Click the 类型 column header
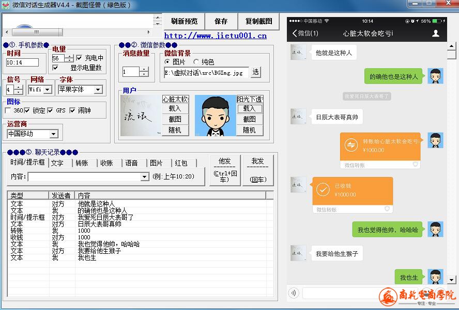The width and height of the screenshot is (459, 310). 28,195
